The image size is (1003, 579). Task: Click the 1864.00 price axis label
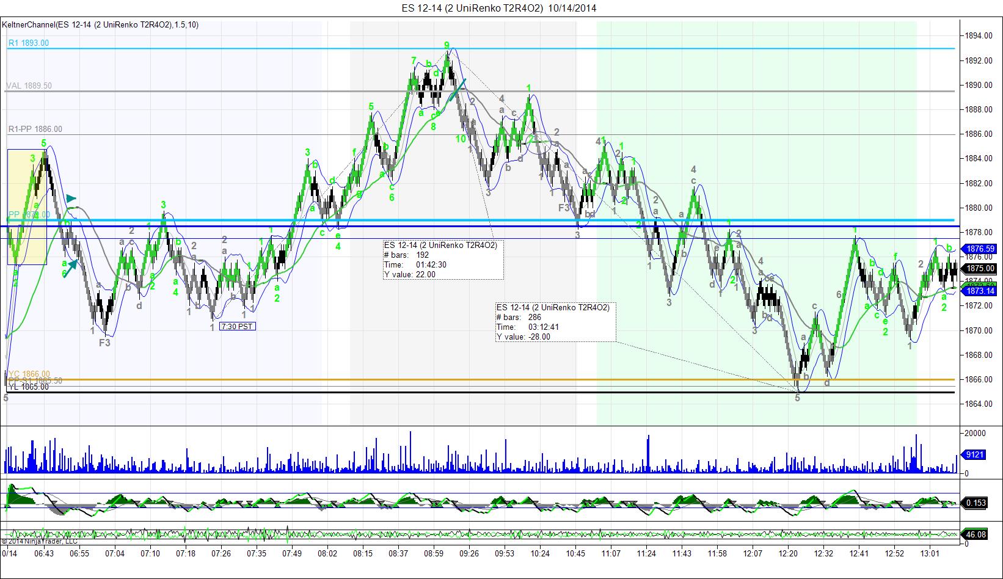(x=979, y=404)
